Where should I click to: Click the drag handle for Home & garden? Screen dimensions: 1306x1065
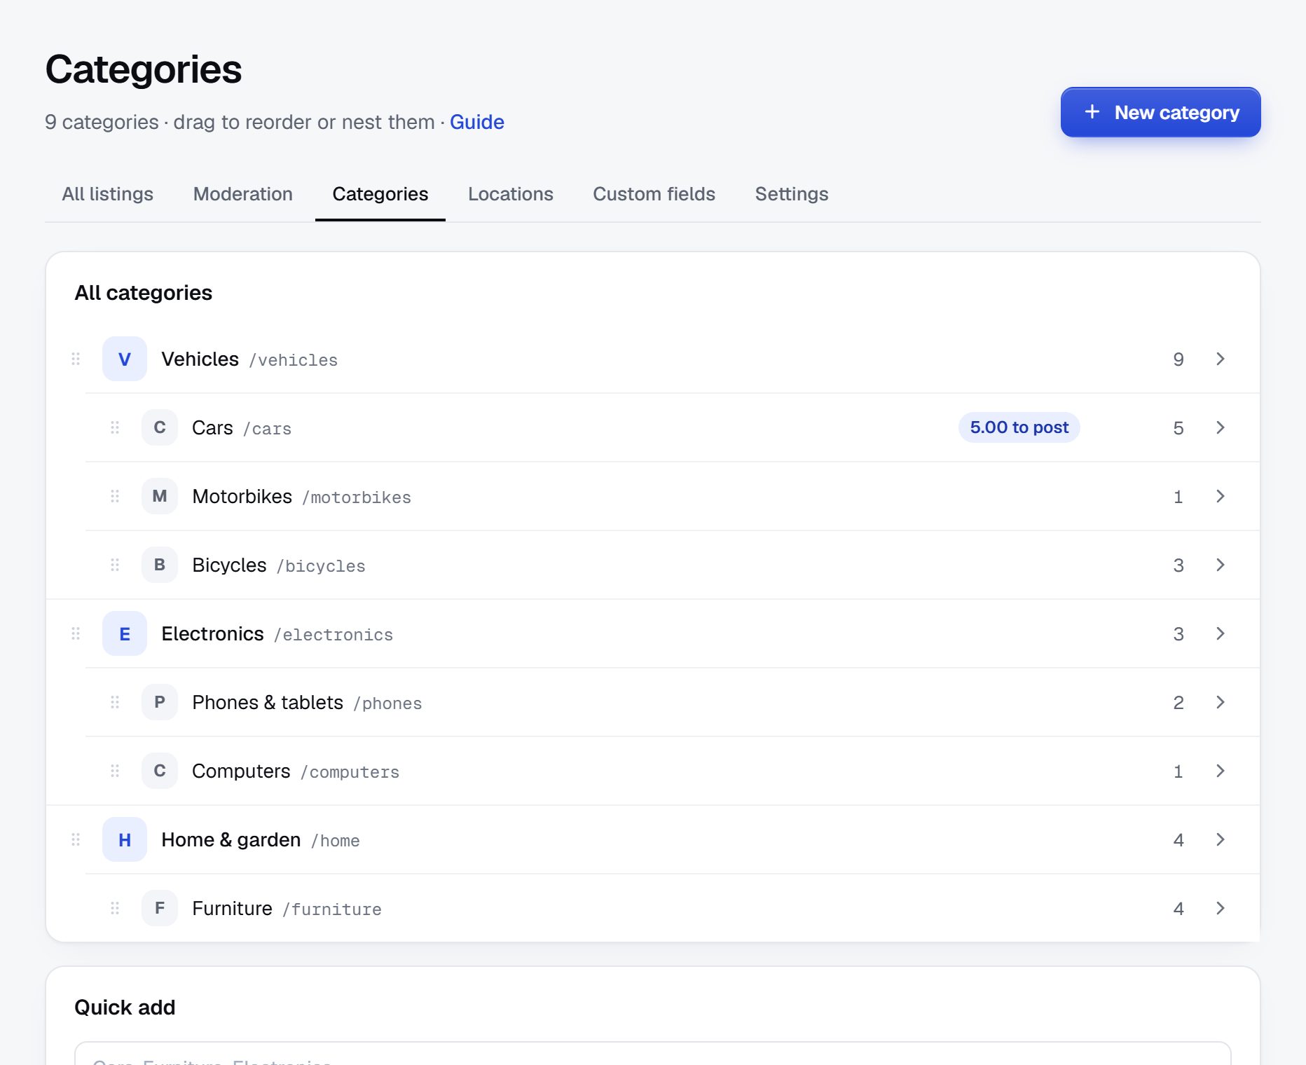76,839
